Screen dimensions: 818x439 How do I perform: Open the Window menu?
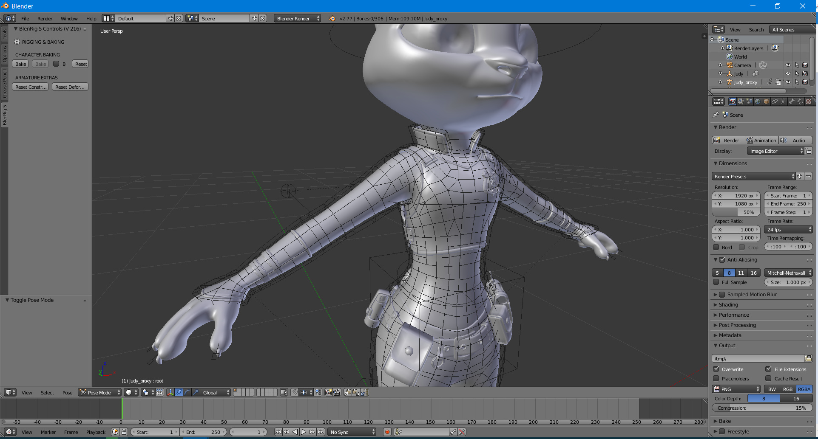69,18
